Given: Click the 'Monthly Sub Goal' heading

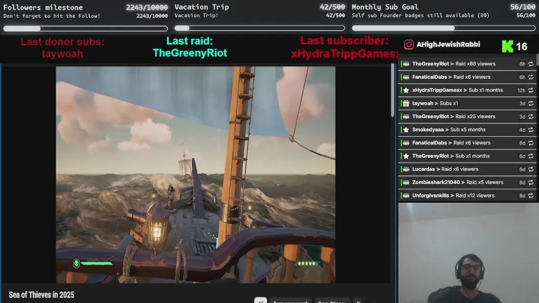Looking at the screenshot, I should tap(385, 7).
